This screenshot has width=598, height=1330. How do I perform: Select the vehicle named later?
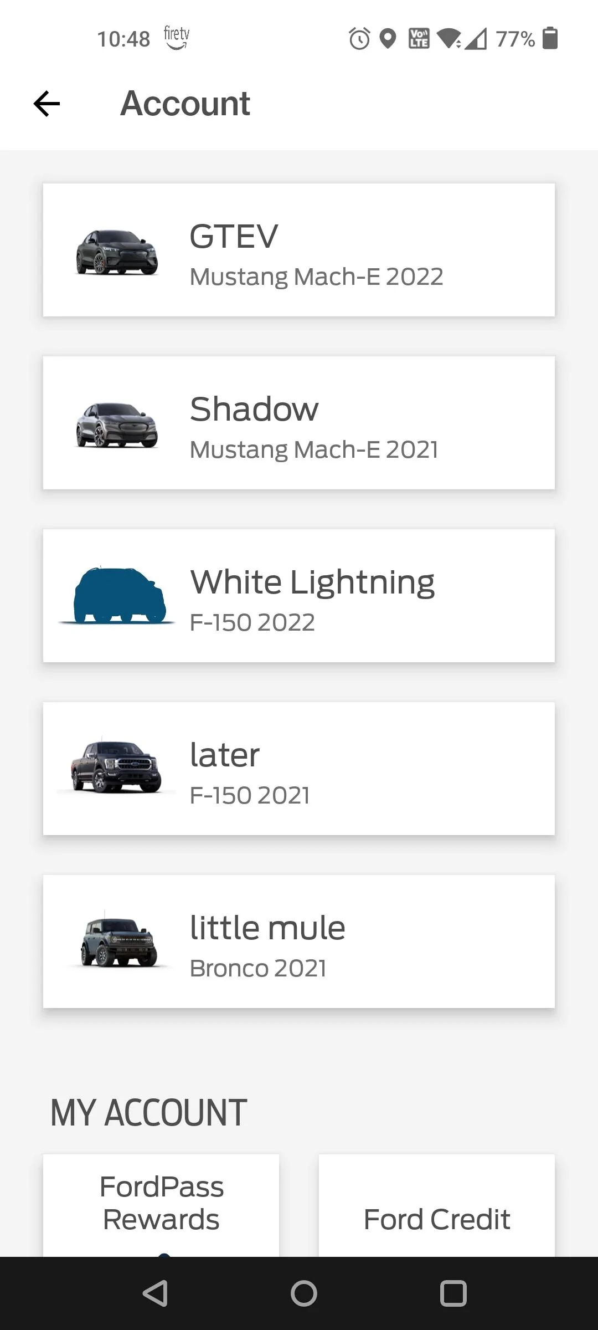click(224, 755)
